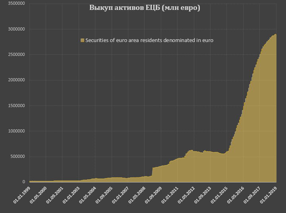Click the chart title 'Выкуп активов ЕЦБ (млн евро)'
The height and width of the screenshot is (213, 286).
click(x=145, y=8)
